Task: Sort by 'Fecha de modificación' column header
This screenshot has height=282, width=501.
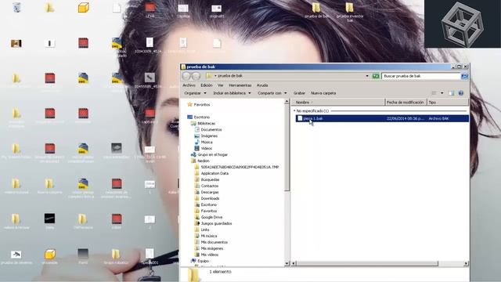Action: click(x=405, y=103)
